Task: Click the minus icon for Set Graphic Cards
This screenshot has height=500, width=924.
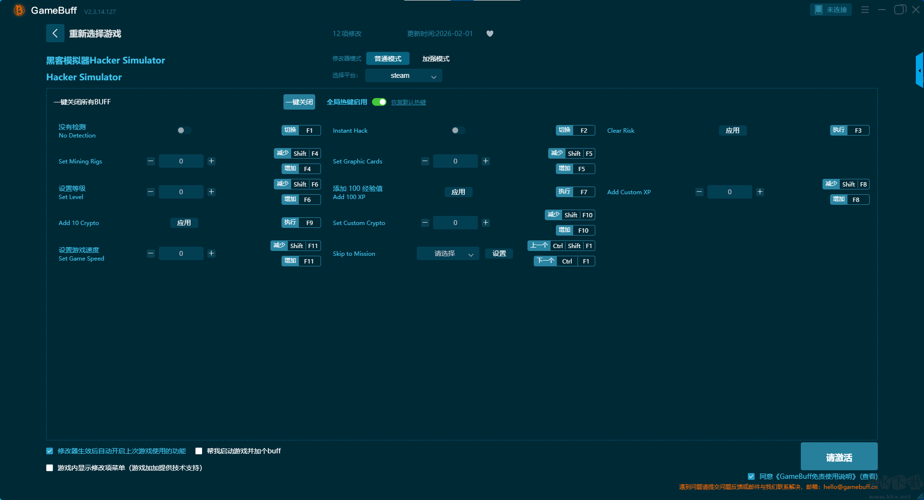Action: pyautogui.click(x=425, y=161)
